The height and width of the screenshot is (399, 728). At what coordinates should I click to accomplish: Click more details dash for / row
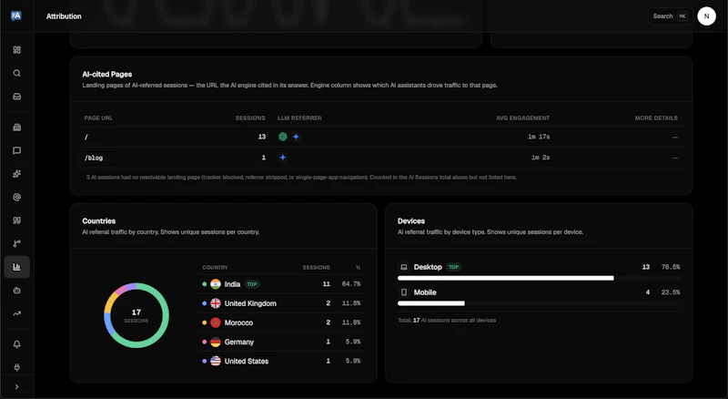coord(674,138)
